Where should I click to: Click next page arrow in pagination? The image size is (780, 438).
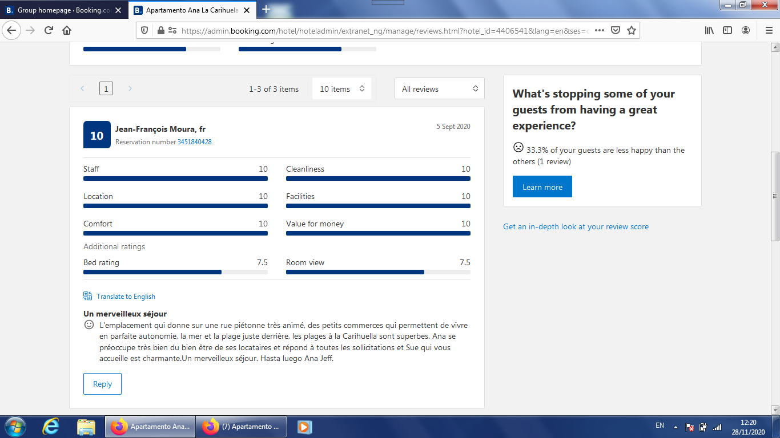tap(130, 88)
